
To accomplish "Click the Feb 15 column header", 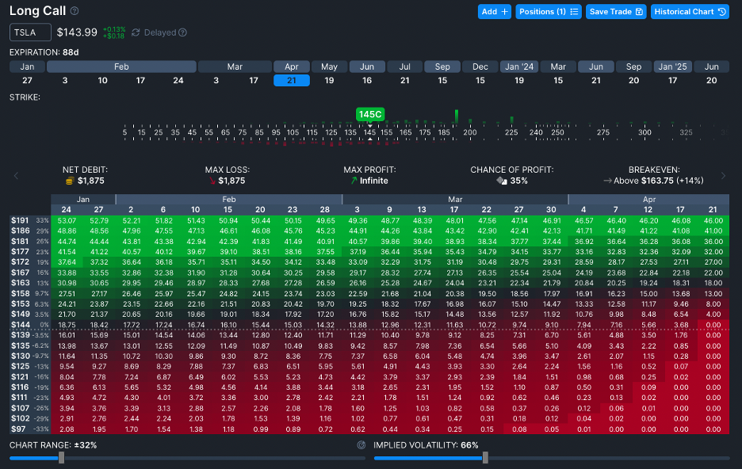I will [228, 209].
